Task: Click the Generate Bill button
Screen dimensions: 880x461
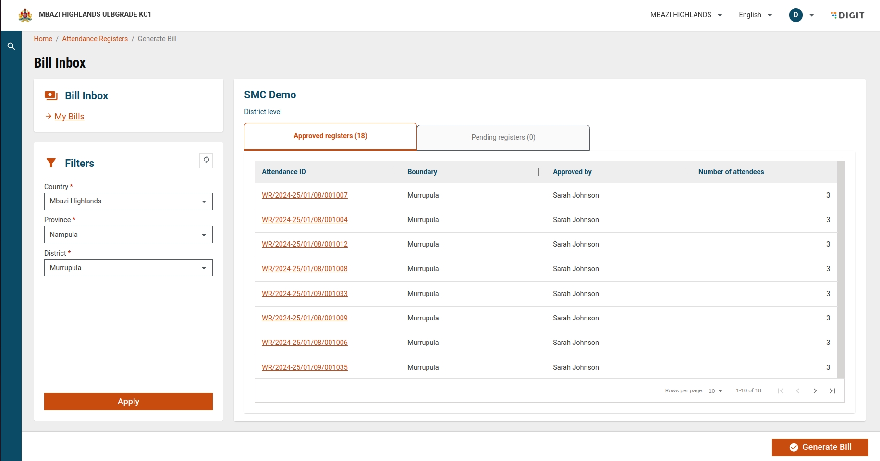Action: tap(819, 447)
